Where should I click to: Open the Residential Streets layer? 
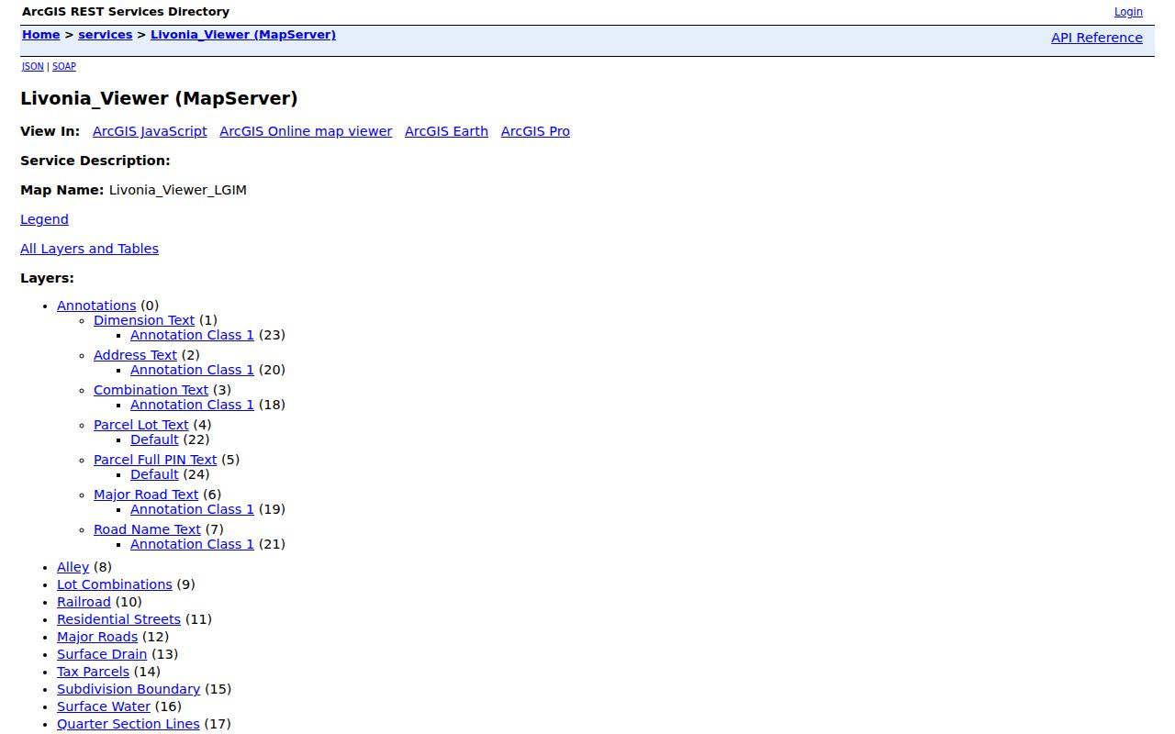pyautogui.click(x=118, y=619)
